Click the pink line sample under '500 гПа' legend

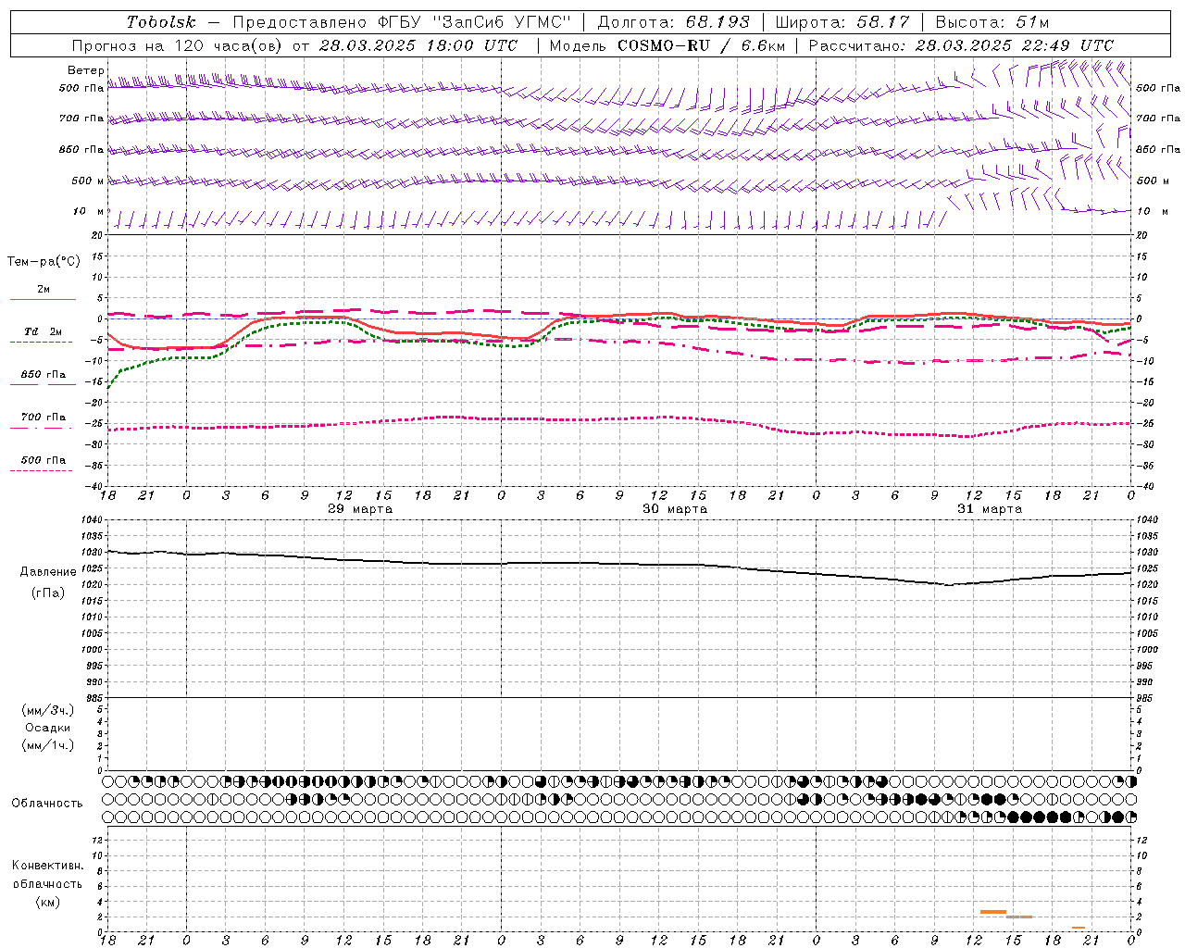42,470
